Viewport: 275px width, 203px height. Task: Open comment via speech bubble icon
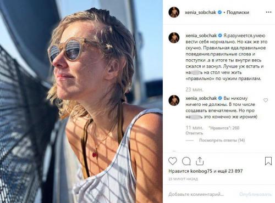[x=186, y=161]
